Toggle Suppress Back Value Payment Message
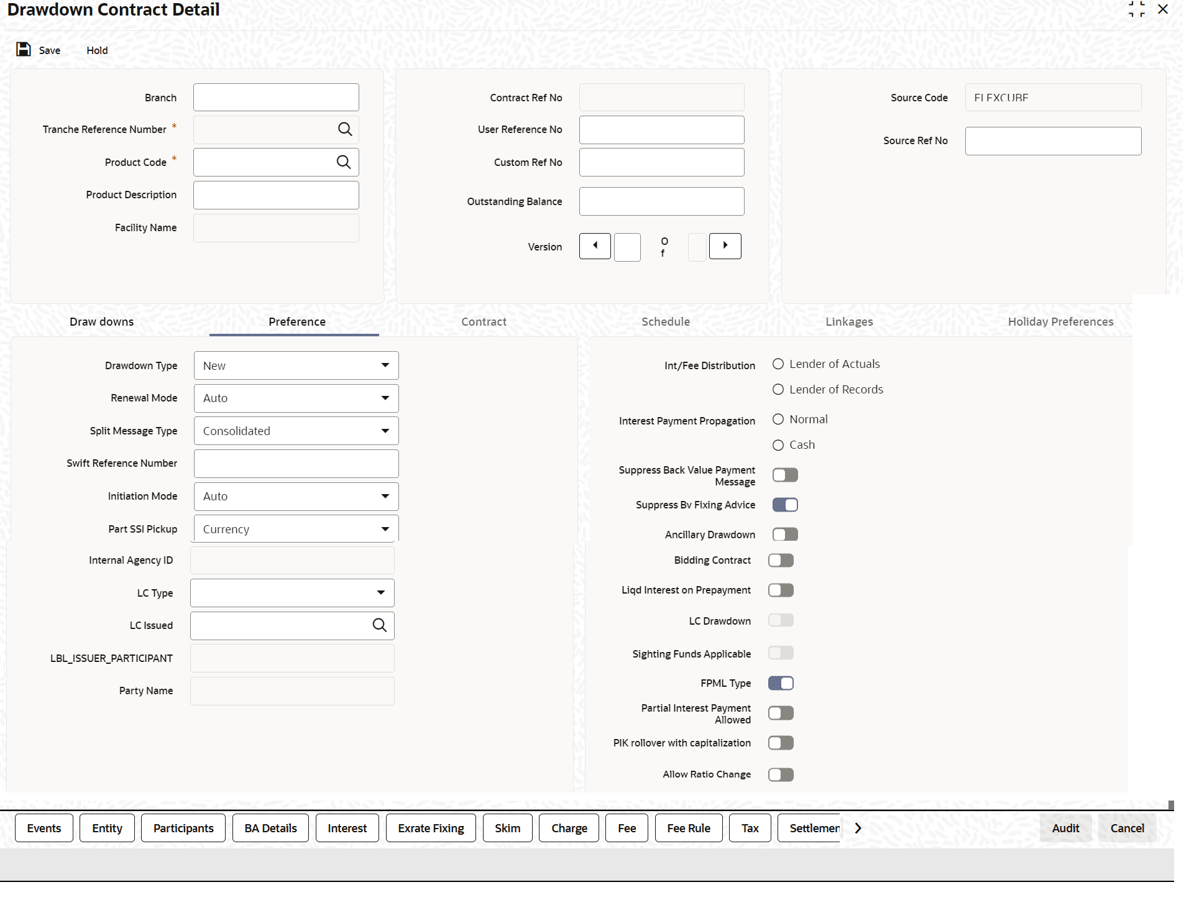Image resolution: width=1189 pixels, height=900 pixels. click(x=785, y=475)
